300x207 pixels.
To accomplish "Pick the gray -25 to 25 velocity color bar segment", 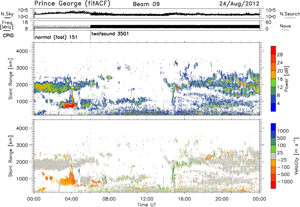I will pos(273,156).
